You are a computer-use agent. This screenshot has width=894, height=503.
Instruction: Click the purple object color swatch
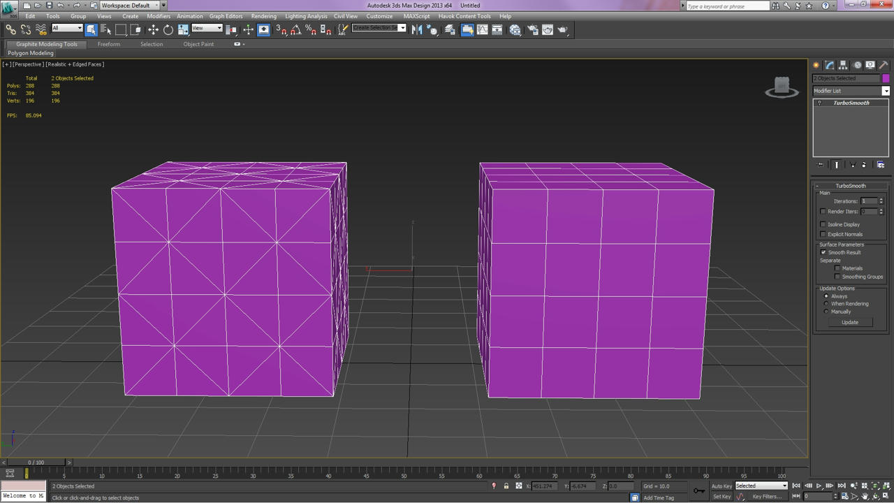[886, 78]
